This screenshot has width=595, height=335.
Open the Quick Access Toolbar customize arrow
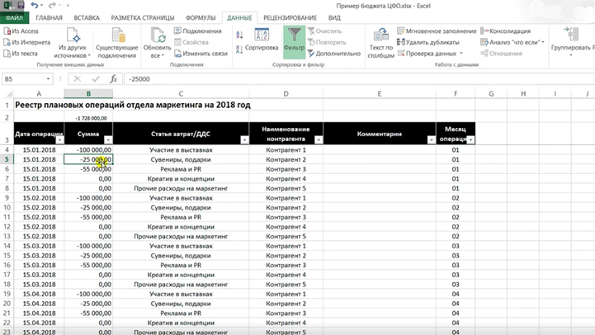[68, 5]
